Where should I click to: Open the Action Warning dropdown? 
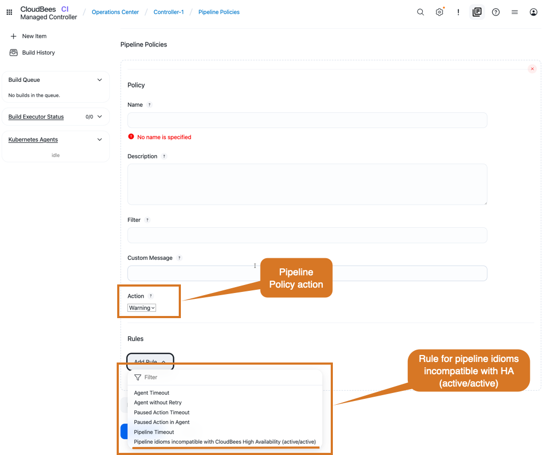click(141, 308)
